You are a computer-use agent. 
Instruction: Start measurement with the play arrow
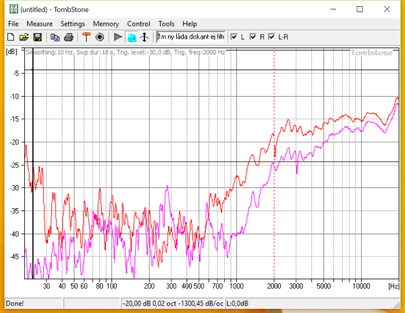118,37
